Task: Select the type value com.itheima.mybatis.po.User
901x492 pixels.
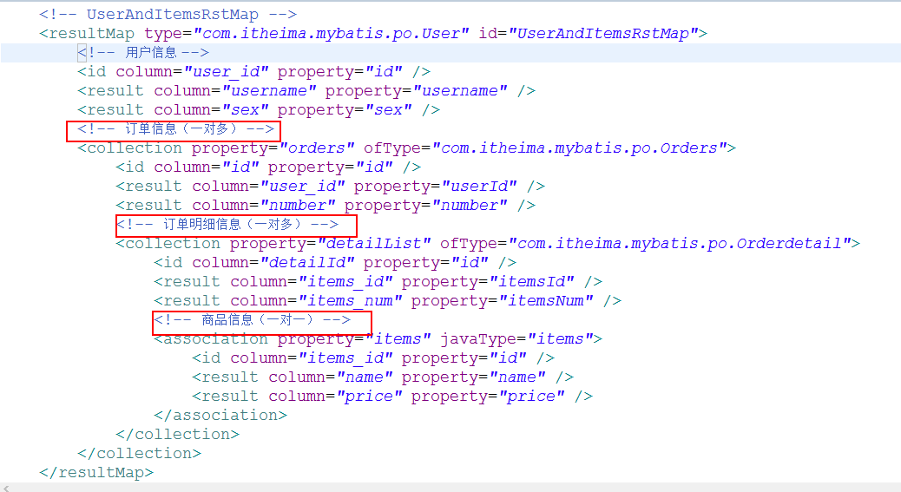Action: pos(331,33)
